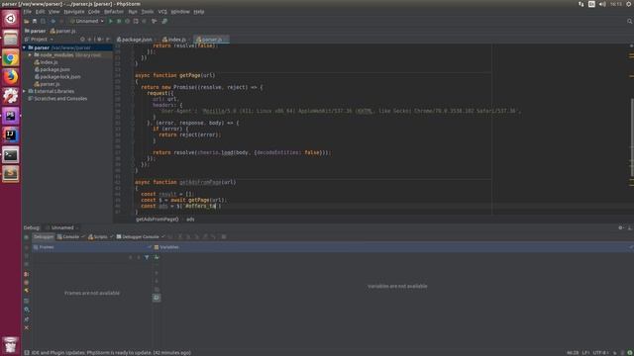Click parser breadcrumb in navigation bar
The width and height of the screenshot is (634, 356).
point(36,31)
